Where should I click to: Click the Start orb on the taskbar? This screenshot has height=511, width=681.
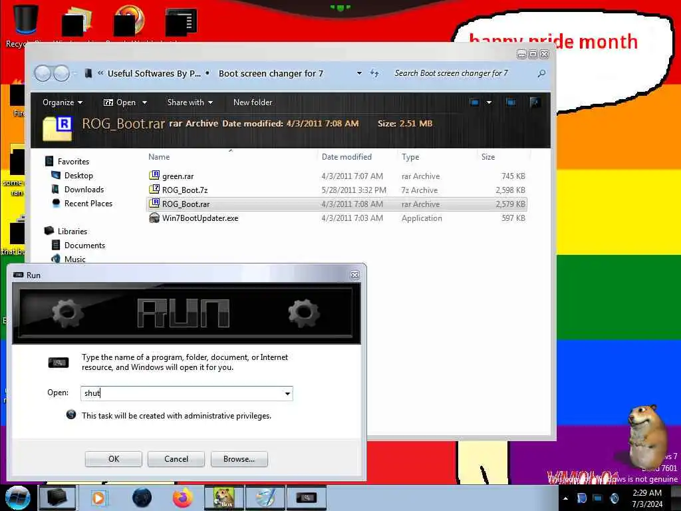[17, 498]
